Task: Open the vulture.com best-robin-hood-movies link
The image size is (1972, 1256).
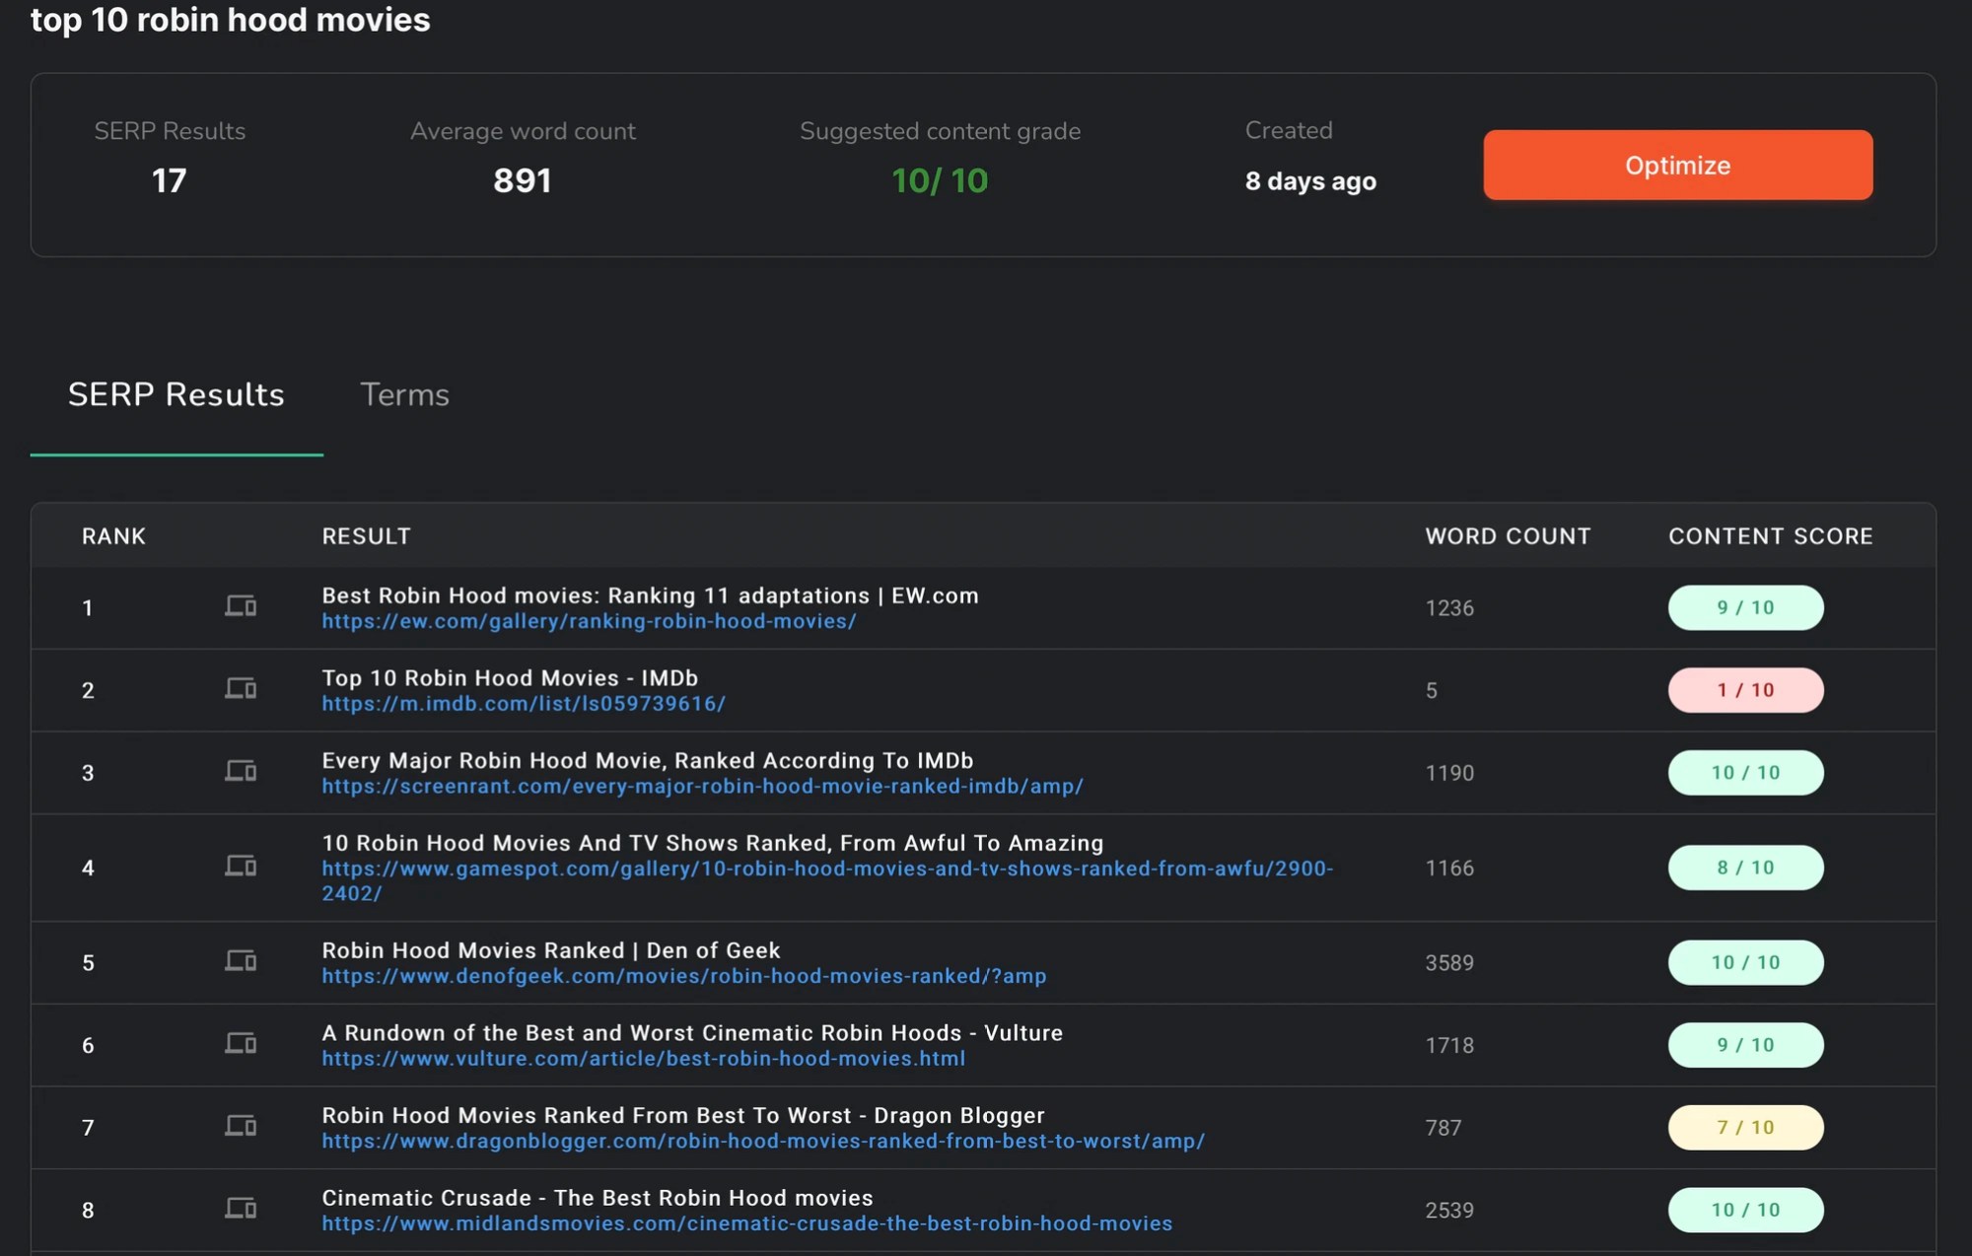Action: (x=643, y=1059)
